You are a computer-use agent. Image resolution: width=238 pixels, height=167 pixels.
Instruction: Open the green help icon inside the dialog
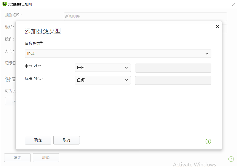208,141
